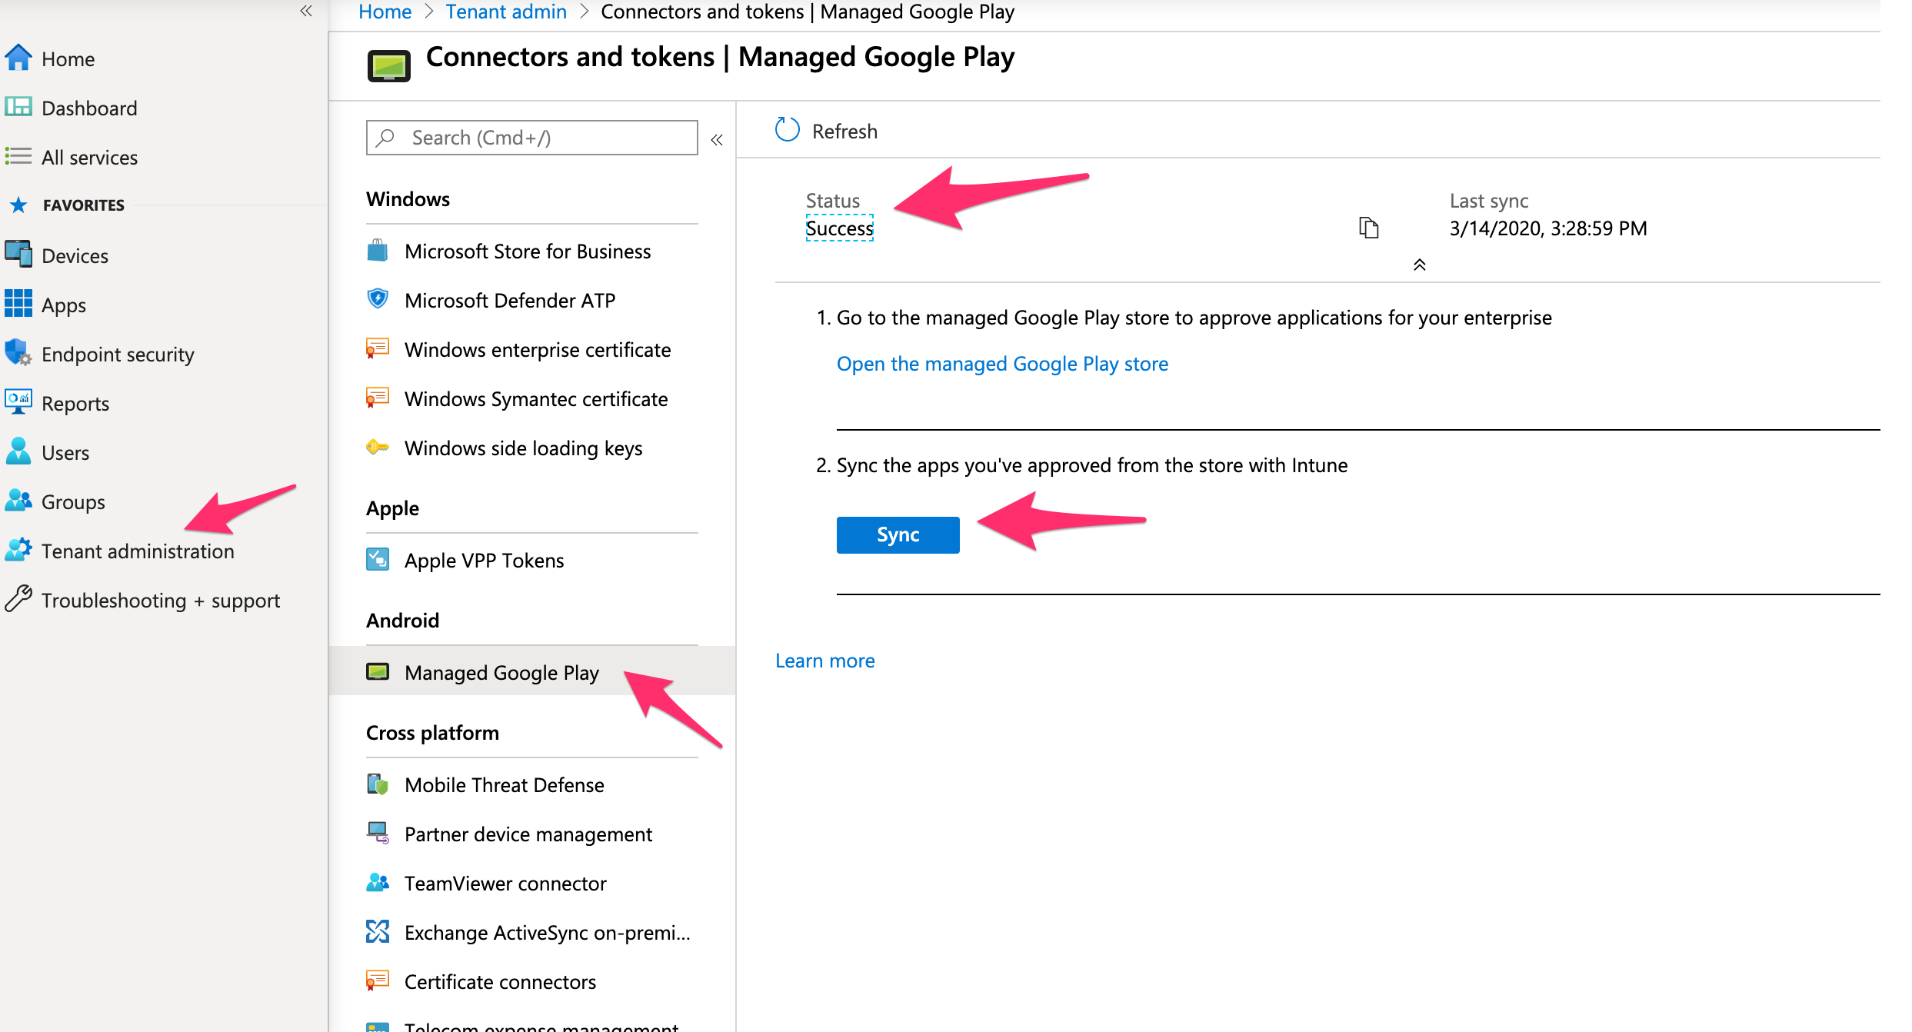Open the Users section
Screen dimensions: 1912x1032
click(x=65, y=452)
